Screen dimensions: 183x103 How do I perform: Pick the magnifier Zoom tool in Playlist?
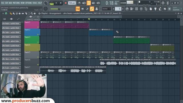point(32,13)
